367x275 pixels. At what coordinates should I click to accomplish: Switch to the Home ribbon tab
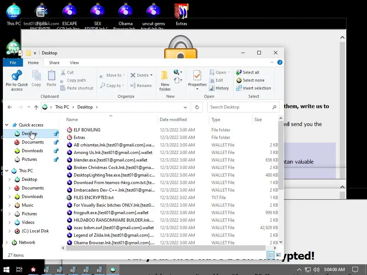pos(33,63)
